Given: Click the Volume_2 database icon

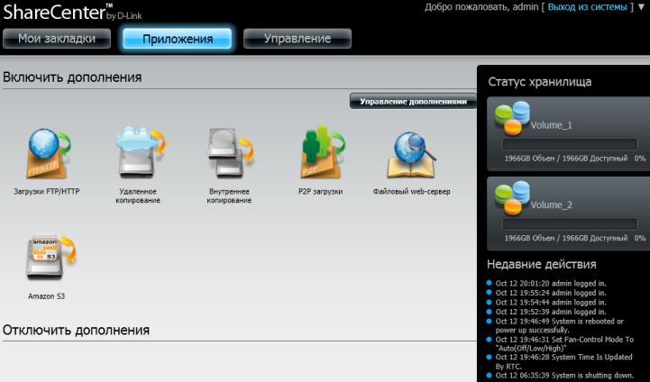Looking at the screenshot, I should coord(512,197).
